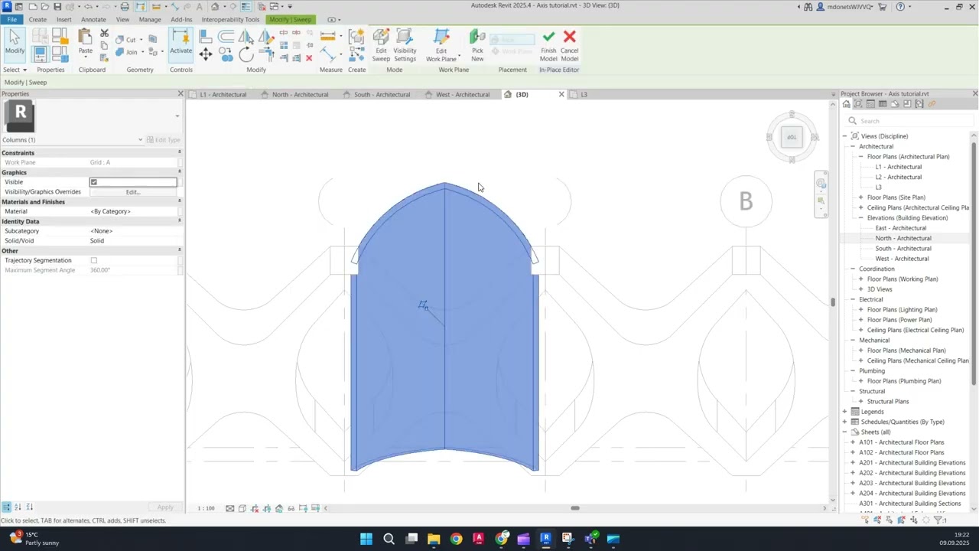The image size is (979, 551).
Task: Click Edit button for Visibility/Graphics Overrides
Action: pyautogui.click(x=133, y=192)
